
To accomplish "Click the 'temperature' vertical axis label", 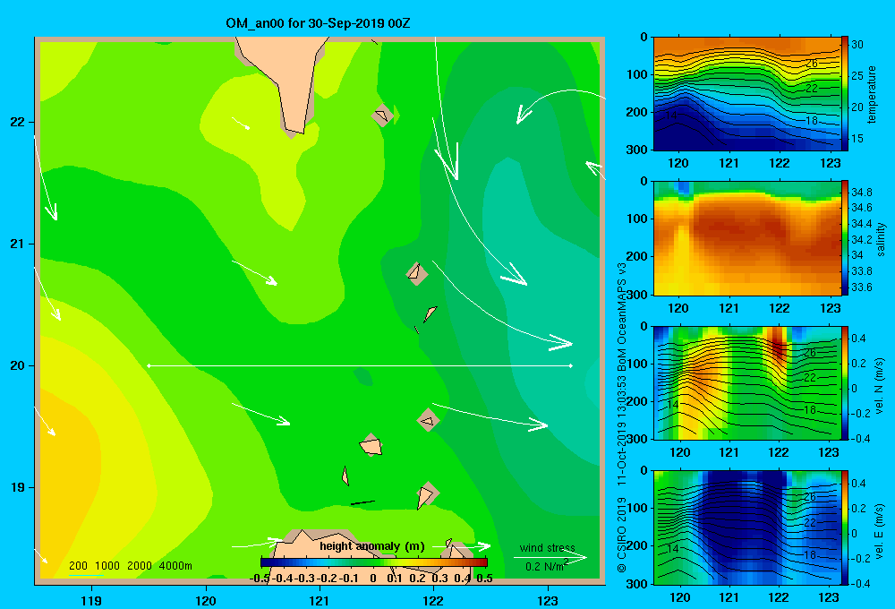I will click(x=872, y=94).
